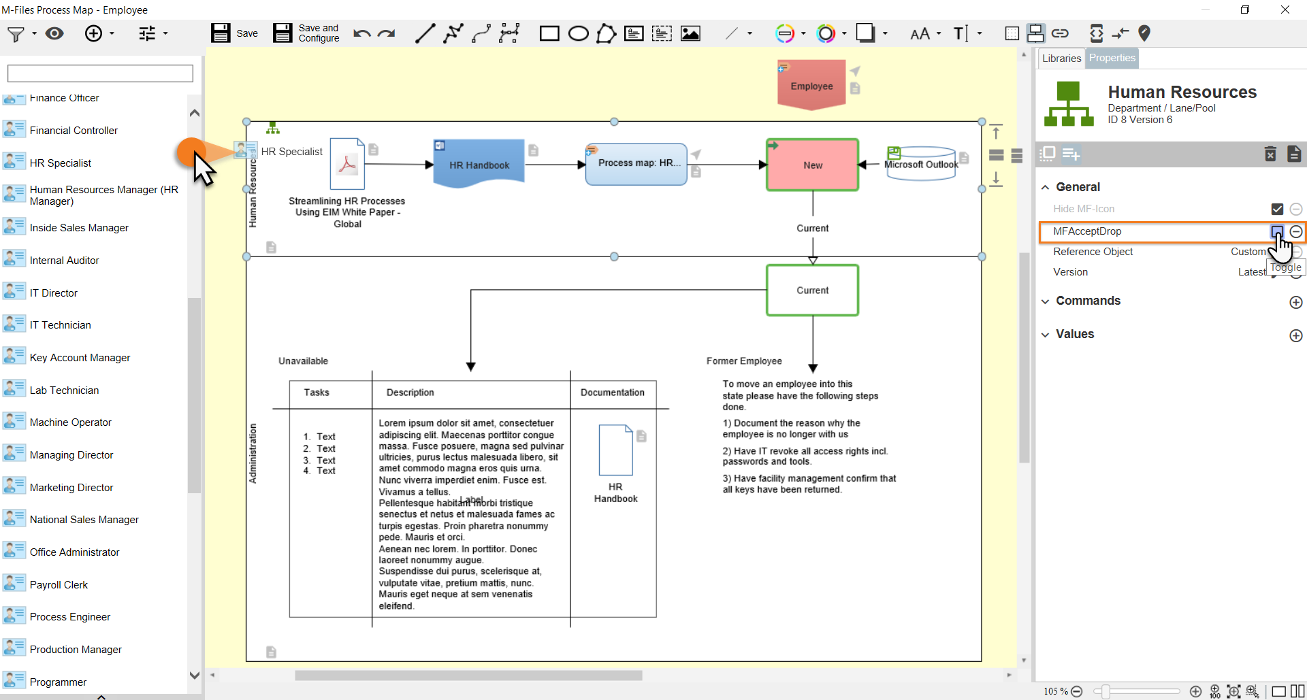Viewport: 1307px width, 700px height.
Task: Open the filter funnel dropdown
Action: (x=20, y=33)
